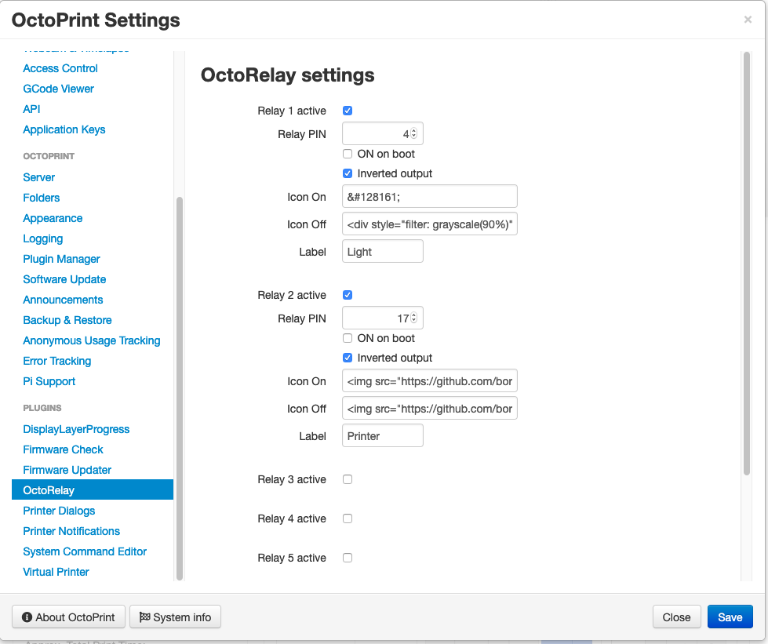Screen dimensions: 768x644
Task: Open Pi Support section
Action: [x=49, y=381]
